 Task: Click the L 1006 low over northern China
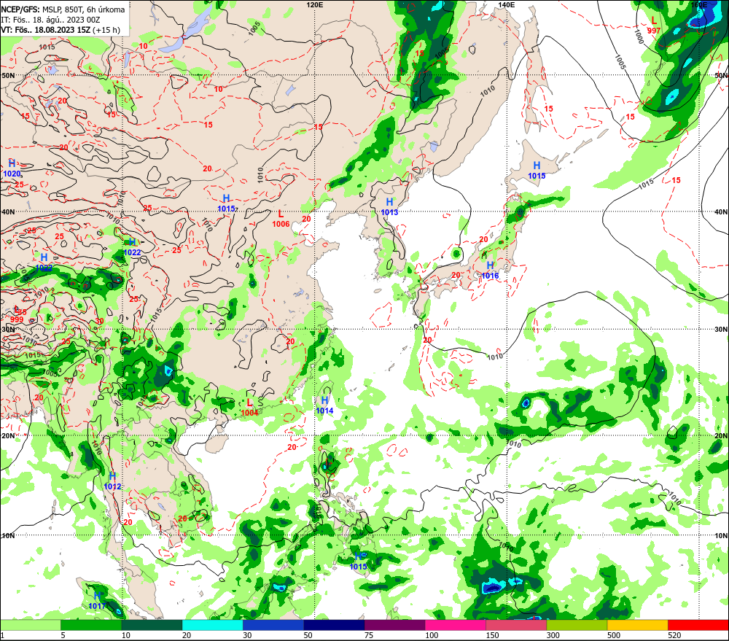click(281, 219)
